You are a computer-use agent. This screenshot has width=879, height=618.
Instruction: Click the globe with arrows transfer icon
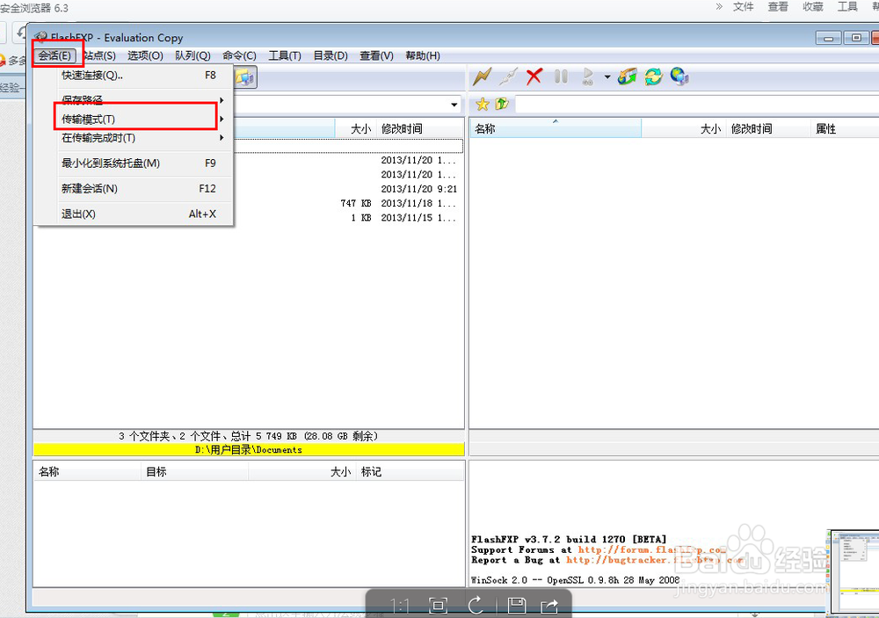click(628, 76)
